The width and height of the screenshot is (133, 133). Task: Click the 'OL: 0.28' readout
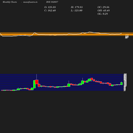click(103, 14)
